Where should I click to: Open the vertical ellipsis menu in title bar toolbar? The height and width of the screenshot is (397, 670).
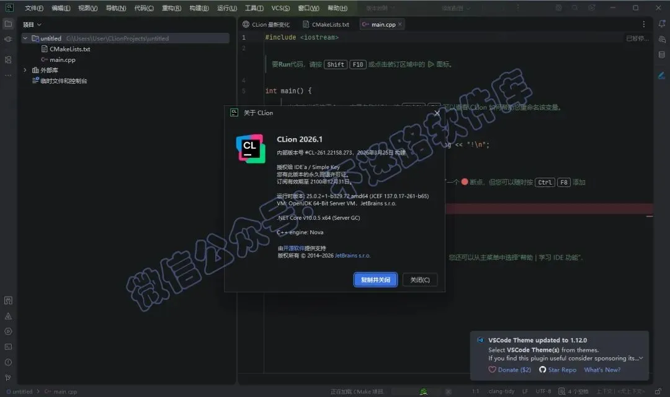point(518,7)
